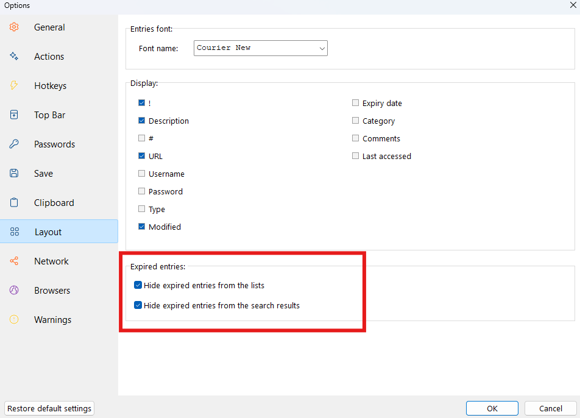Click Restore default settings button

[x=49, y=408]
